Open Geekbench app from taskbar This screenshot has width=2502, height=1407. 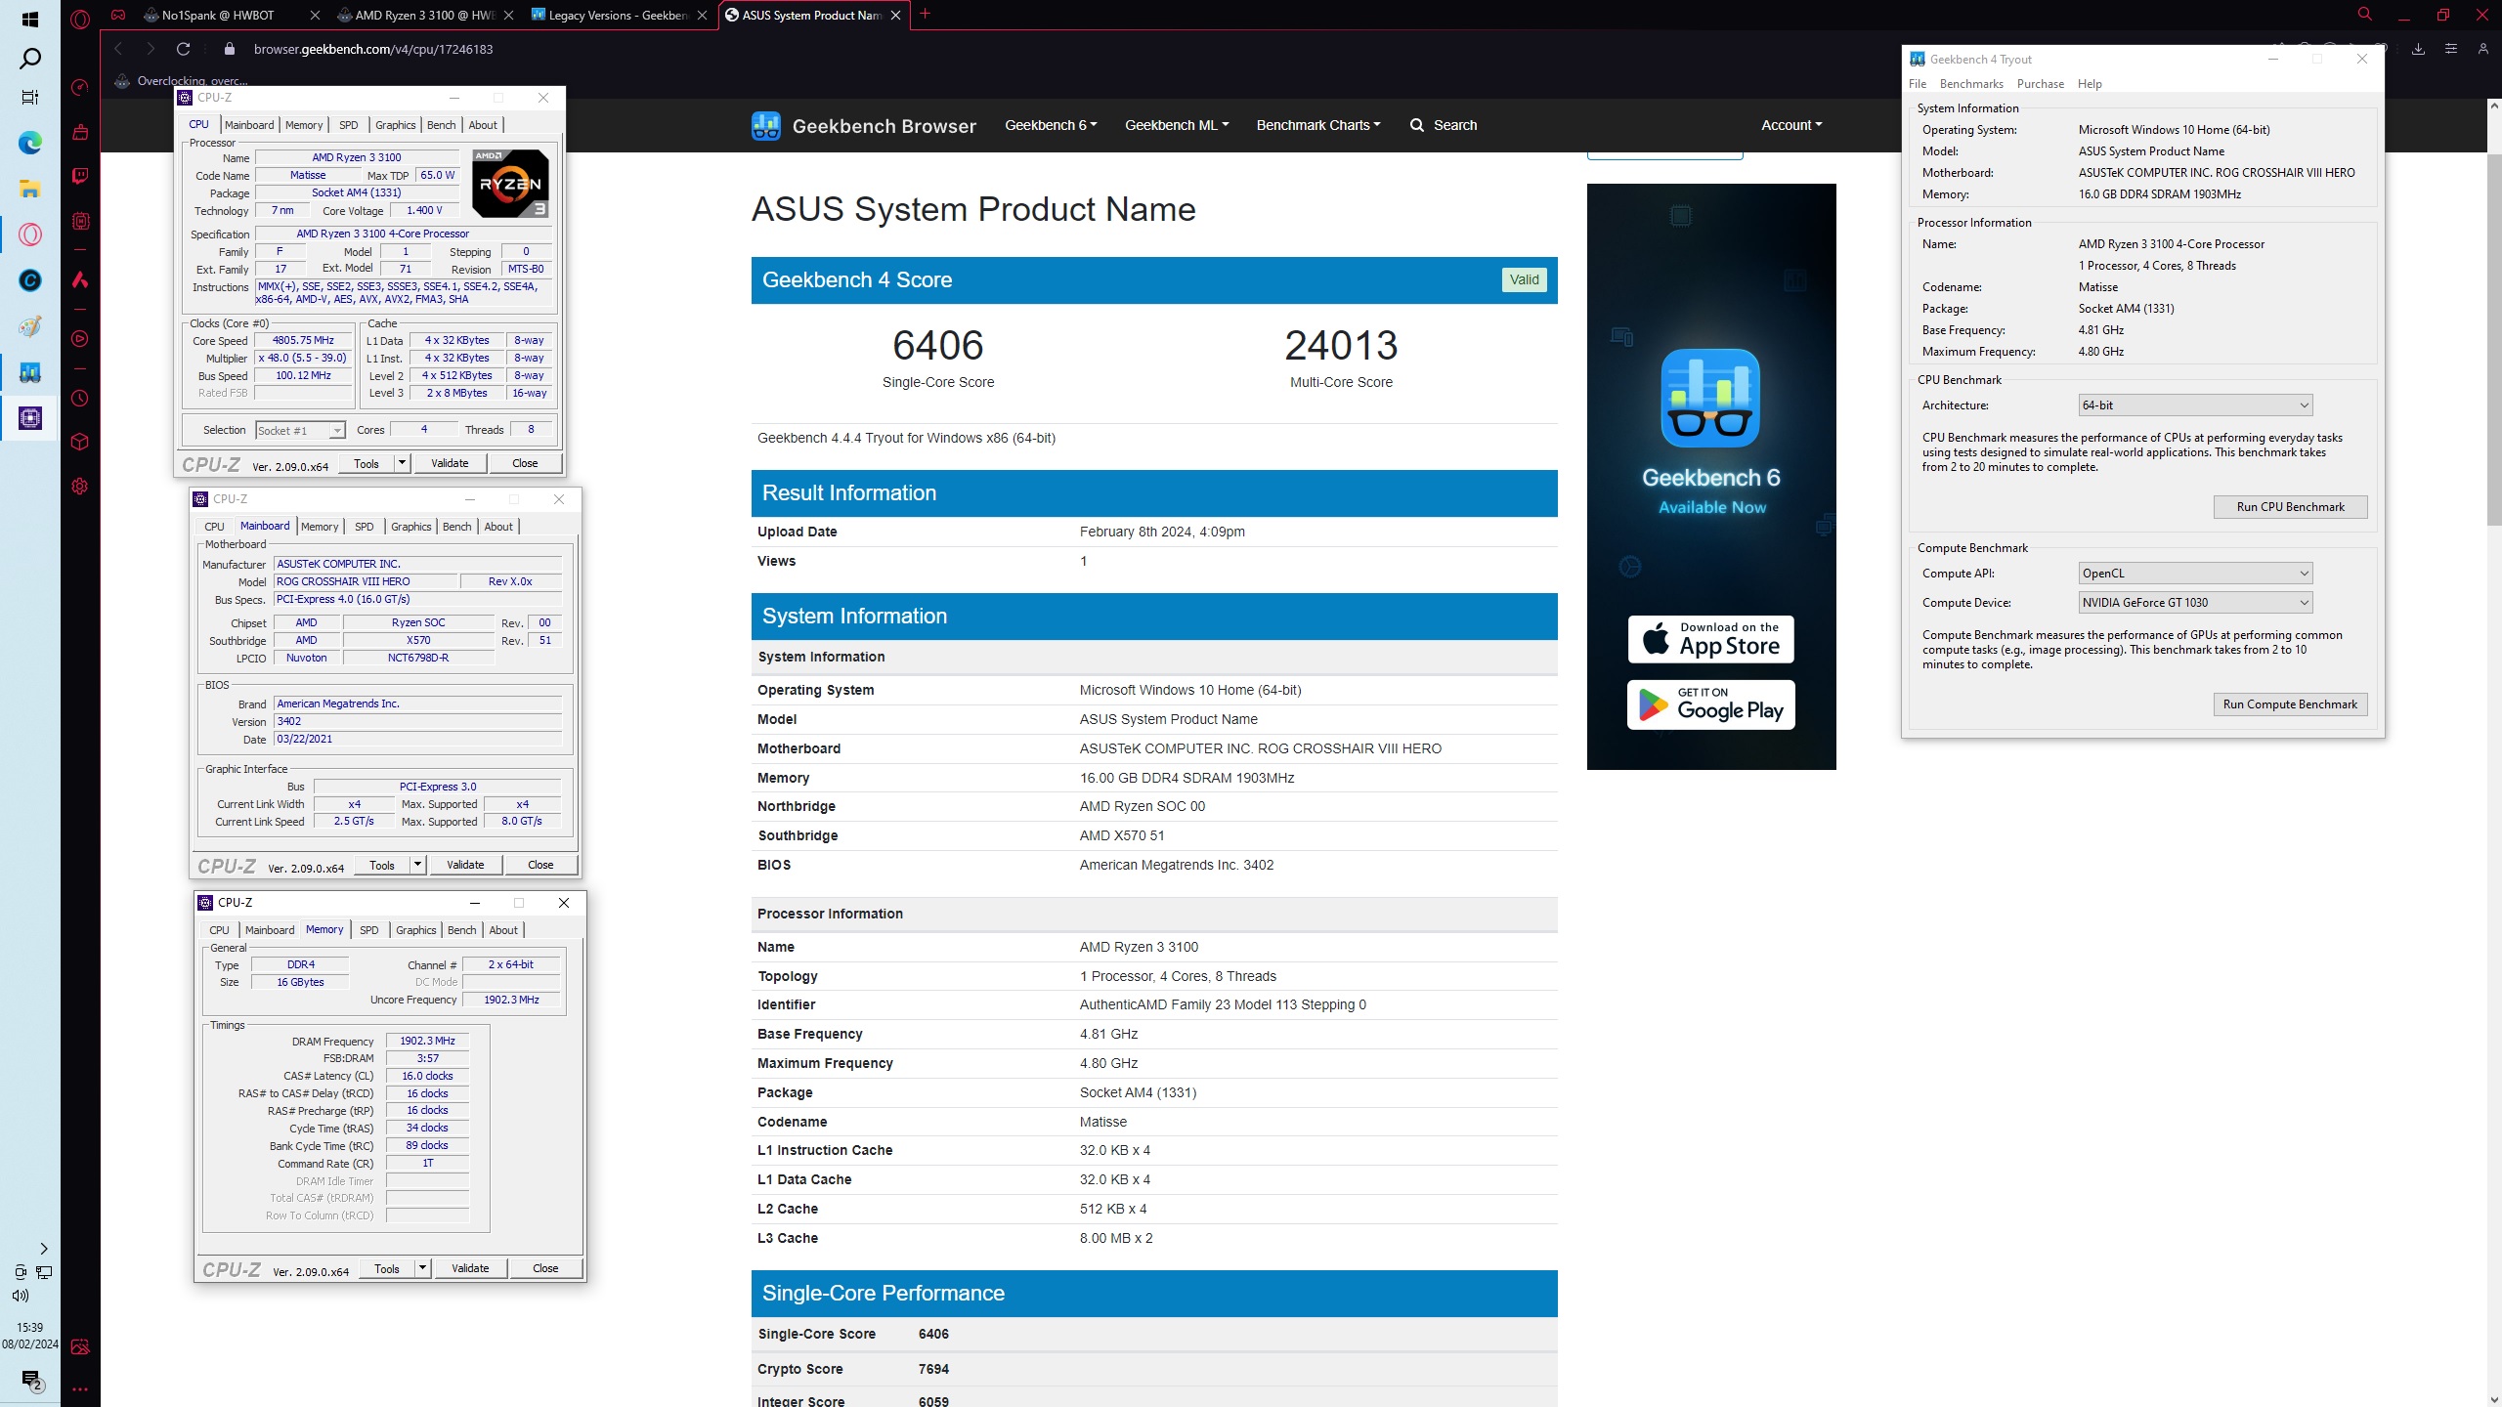tap(30, 372)
